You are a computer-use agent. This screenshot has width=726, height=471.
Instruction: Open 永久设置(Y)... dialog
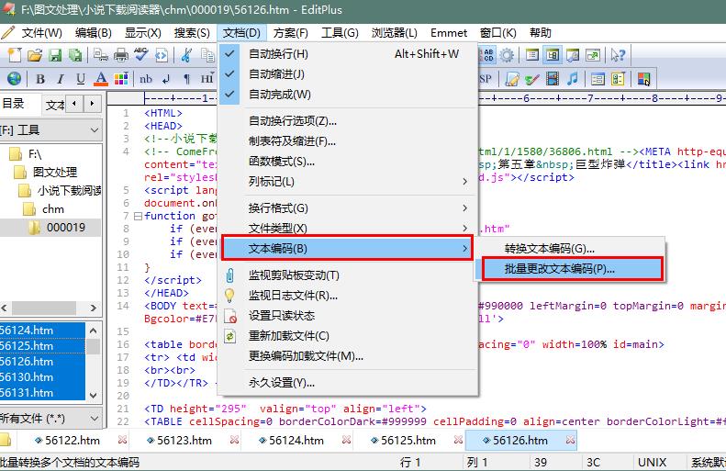click(x=348, y=383)
